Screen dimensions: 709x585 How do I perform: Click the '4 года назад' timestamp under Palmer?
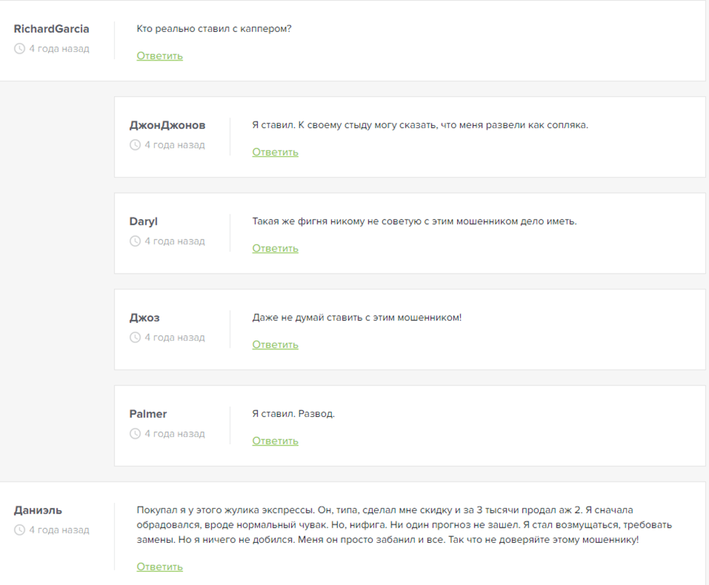click(175, 434)
